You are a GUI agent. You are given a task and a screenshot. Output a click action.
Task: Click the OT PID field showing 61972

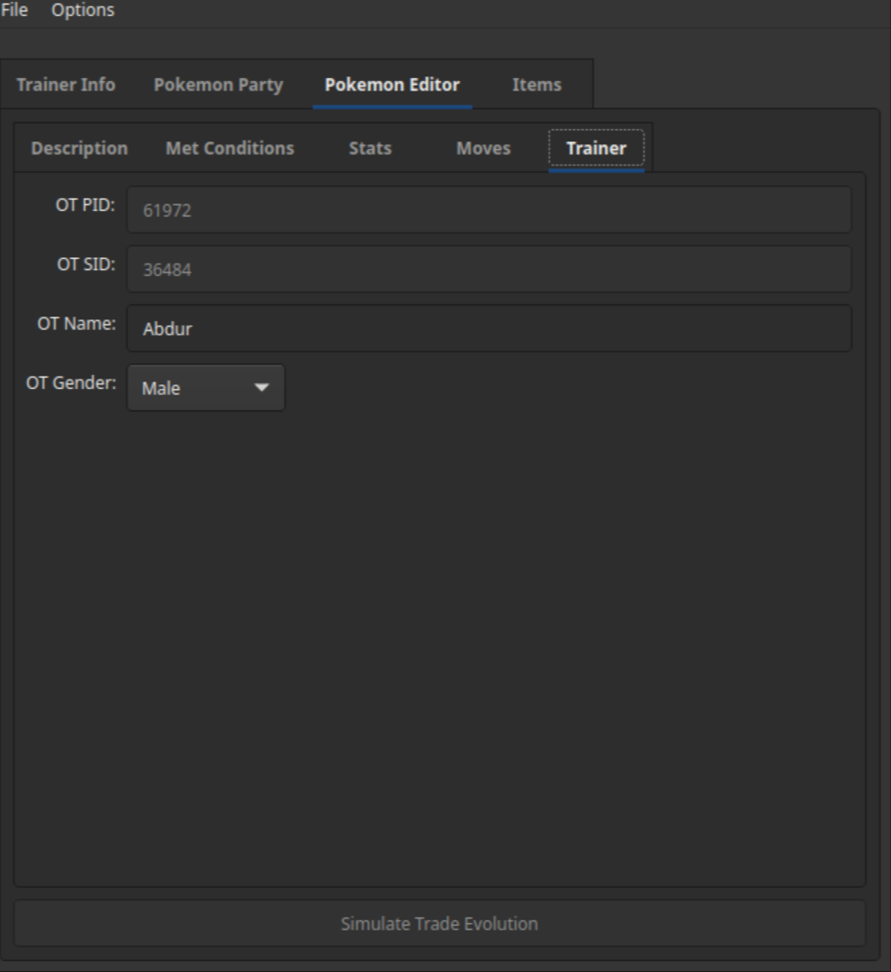(x=489, y=210)
